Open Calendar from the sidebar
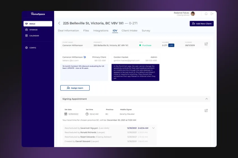This screenshot has height=158, width=238. coord(34,36)
